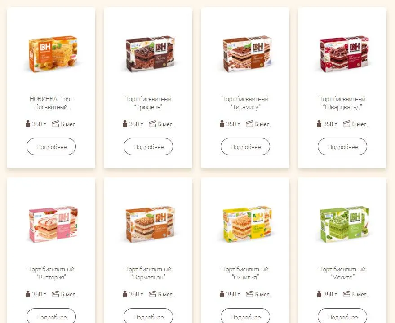
Task: Open Подробнее for the Шварцвальд cake
Action: 342,146
